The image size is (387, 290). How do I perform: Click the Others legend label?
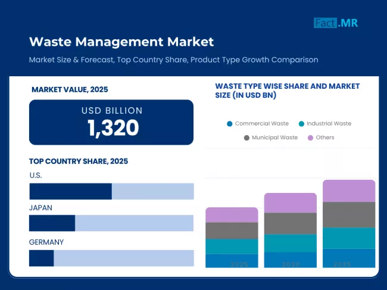click(325, 138)
